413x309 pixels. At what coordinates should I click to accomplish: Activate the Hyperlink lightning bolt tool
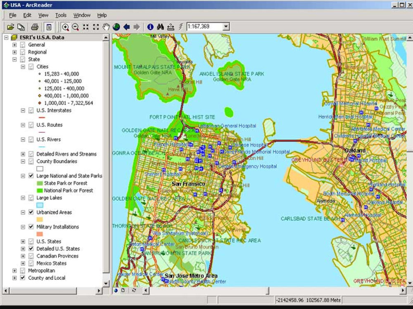[x=181, y=26]
